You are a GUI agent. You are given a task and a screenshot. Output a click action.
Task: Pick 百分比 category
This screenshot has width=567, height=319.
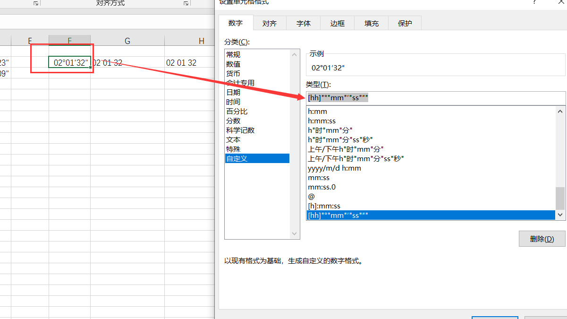[x=257, y=112]
